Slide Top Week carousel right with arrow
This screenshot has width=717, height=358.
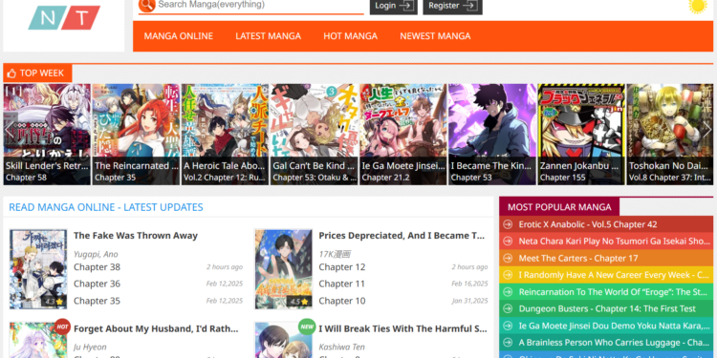pyautogui.click(x=706, y=129)
